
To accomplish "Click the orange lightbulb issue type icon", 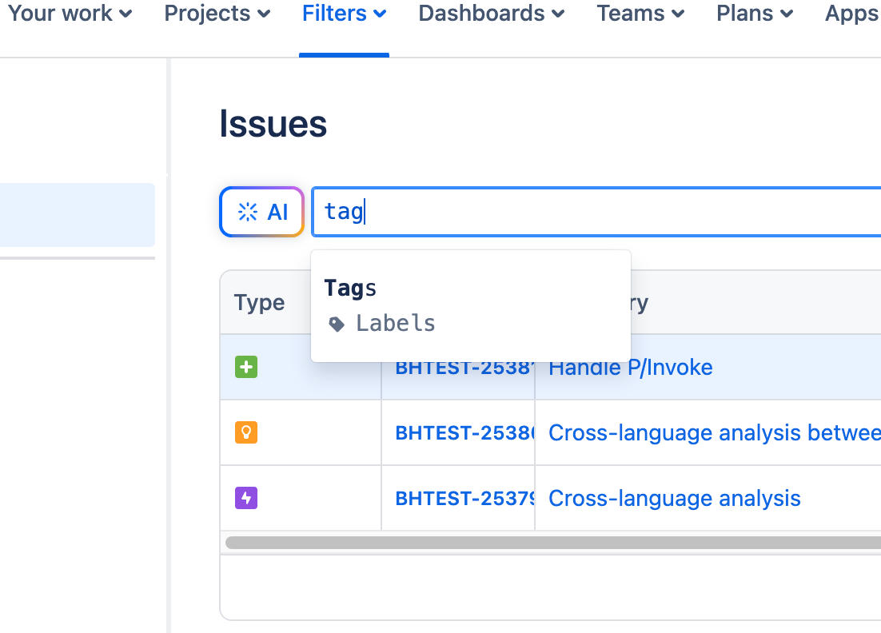I will pyautogui.click(x=246, y=433).
